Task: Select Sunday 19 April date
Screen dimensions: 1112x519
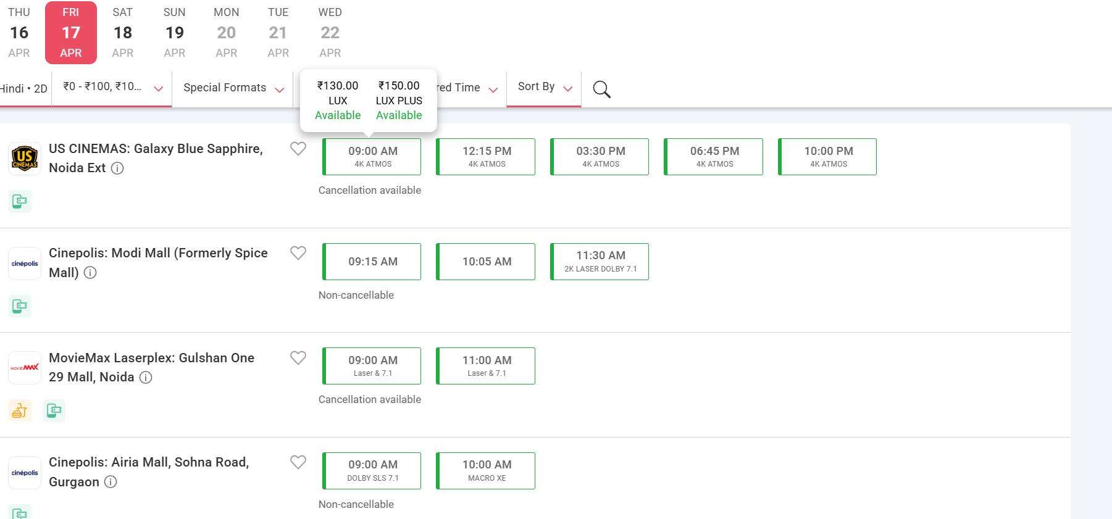Action: (x=175, y=33)
